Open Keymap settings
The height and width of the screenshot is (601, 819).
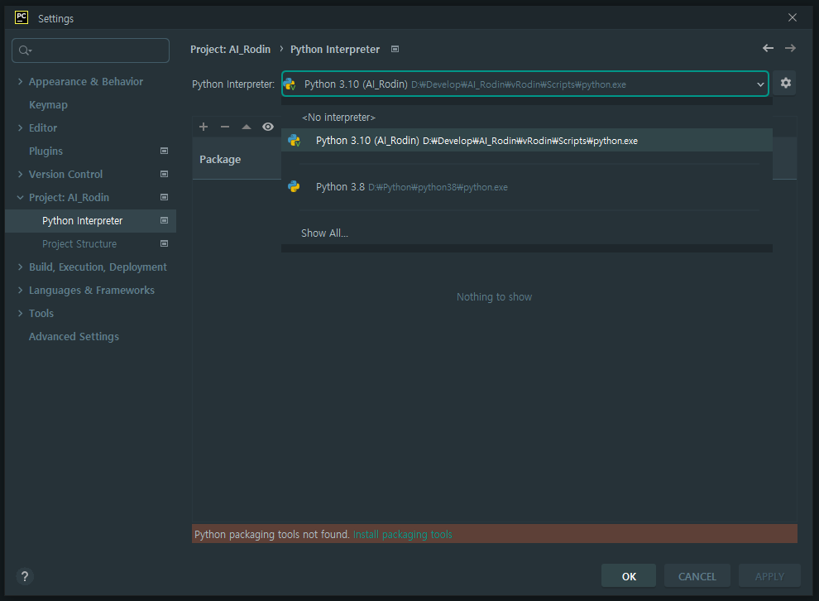(x=48, y=104)
